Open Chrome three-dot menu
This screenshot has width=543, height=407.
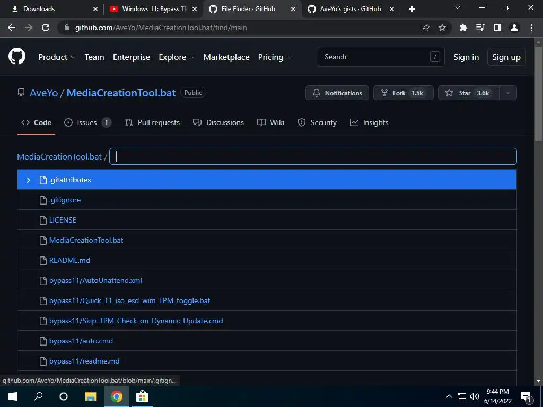[x=531, y=28]
